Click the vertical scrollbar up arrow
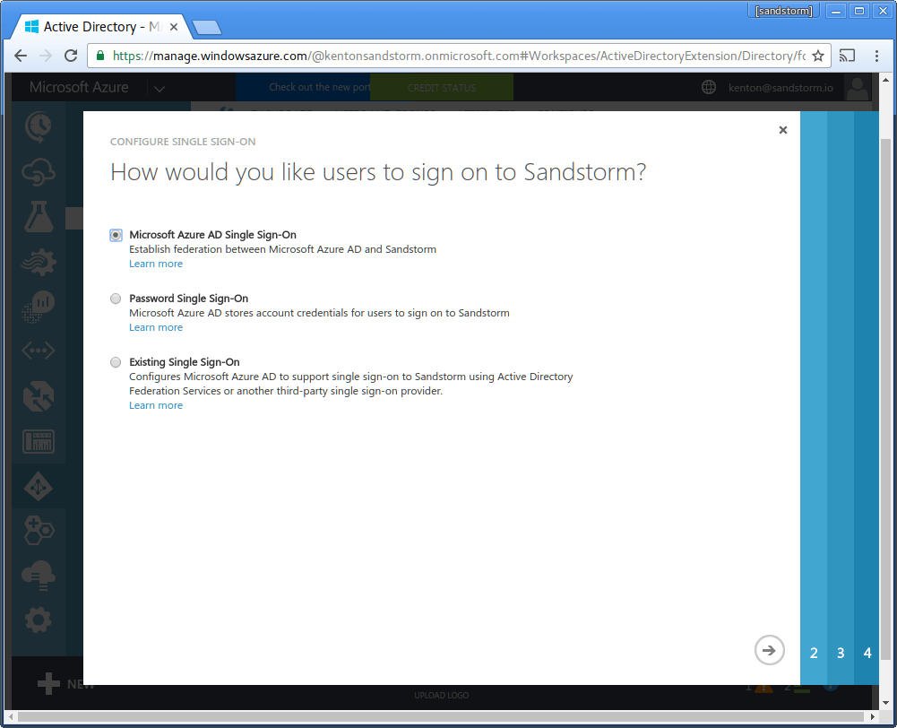Viewport: 897px width, 728px height. 885,80
